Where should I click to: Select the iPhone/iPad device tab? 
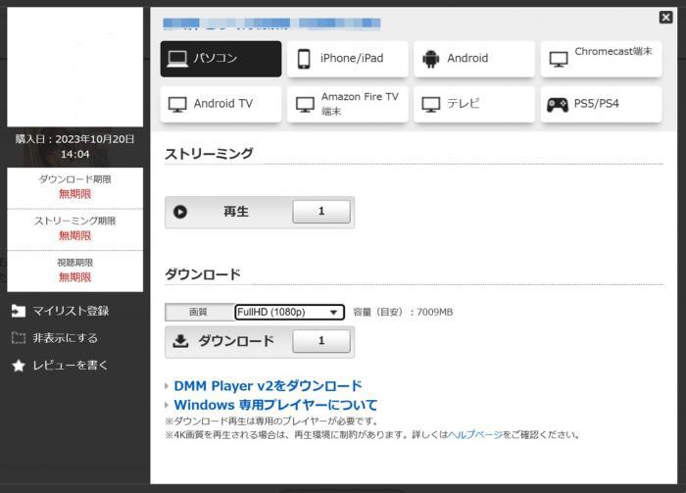click(x=348, y=59)
